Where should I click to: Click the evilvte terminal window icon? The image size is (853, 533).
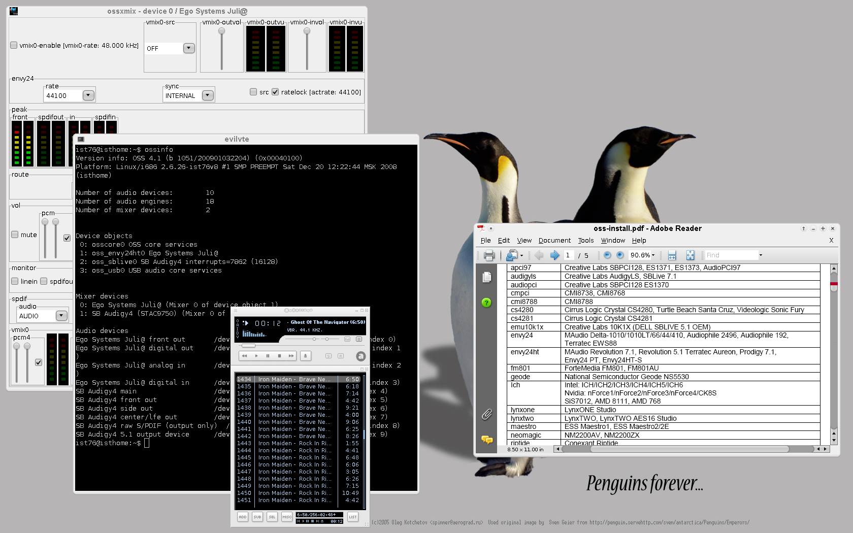tap(81, 139)
